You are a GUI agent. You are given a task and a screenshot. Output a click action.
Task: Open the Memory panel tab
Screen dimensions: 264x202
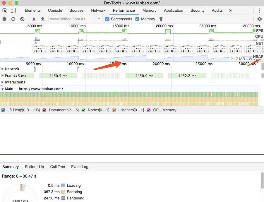click(149, 11)
